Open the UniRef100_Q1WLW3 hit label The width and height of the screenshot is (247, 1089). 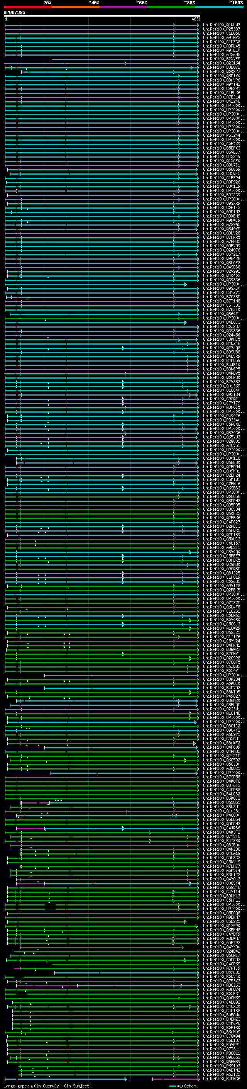(x=221, y=25)
